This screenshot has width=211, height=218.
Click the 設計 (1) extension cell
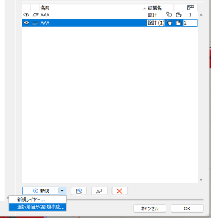[156, 23]
